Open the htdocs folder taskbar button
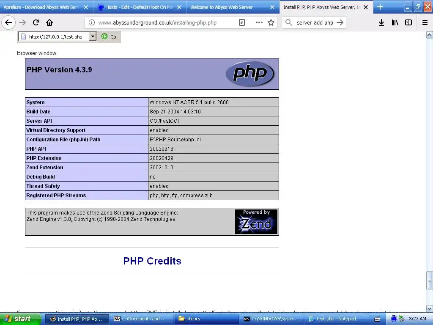The width and height of the screenshot is (433, 325). click(206, 319)
